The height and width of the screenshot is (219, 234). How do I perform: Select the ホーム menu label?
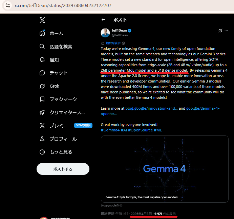(57, 33)
